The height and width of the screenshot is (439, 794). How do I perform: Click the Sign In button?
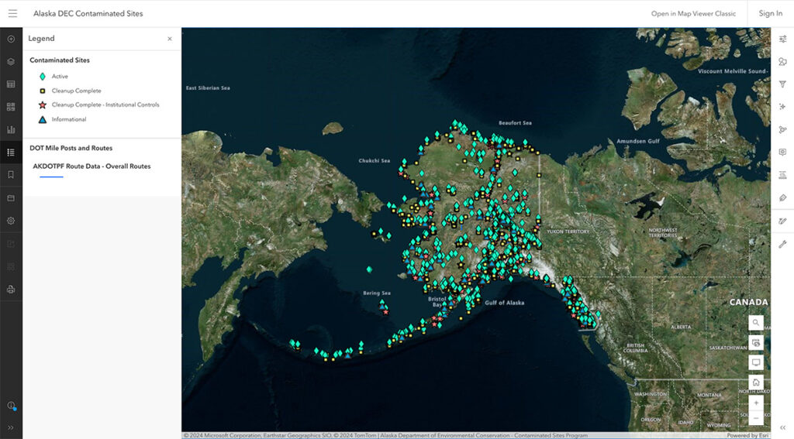(x=770, y=14)
